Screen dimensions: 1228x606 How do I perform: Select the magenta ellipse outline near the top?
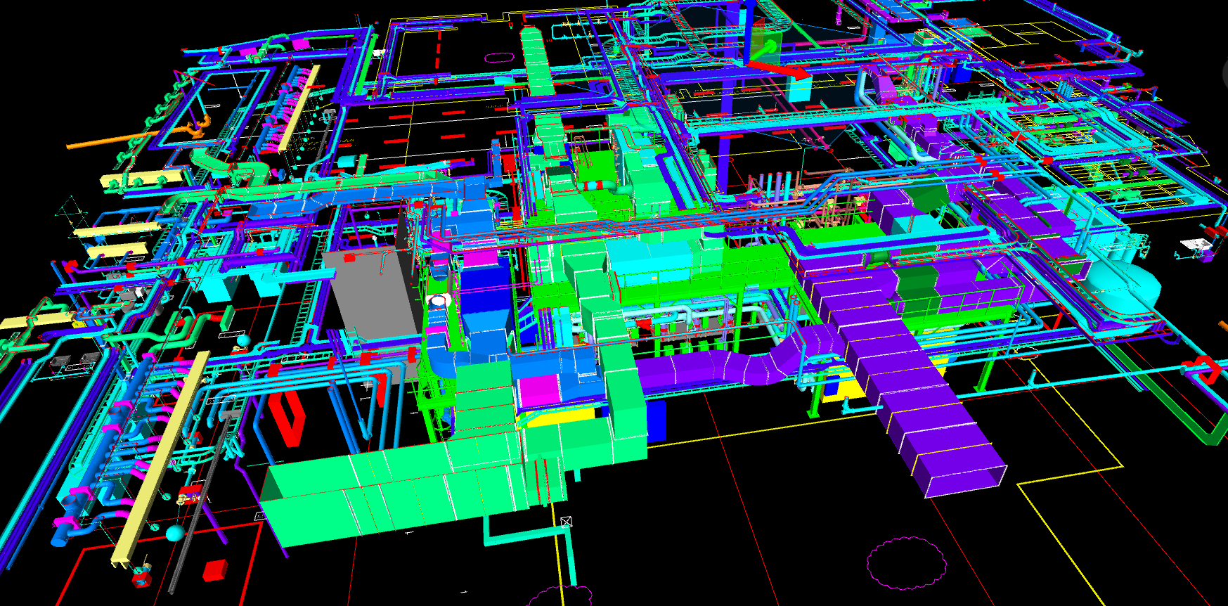pyautogui.click(x=500, y=57)
